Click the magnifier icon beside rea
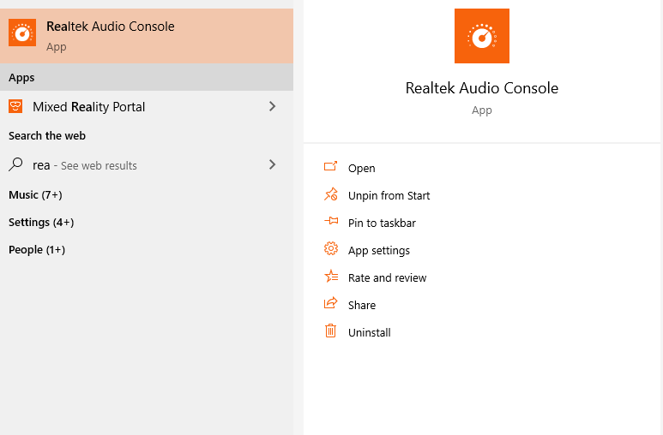 15,164
